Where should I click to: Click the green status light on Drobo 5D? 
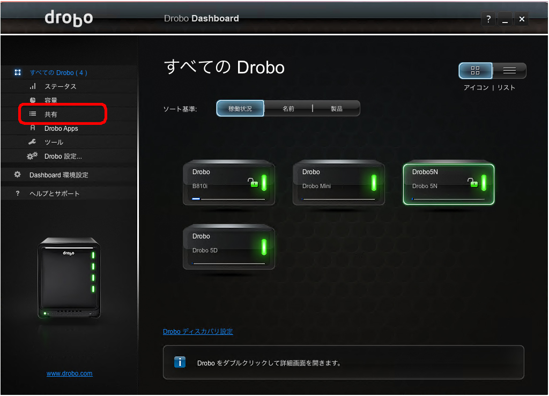[x=264, y=246]
